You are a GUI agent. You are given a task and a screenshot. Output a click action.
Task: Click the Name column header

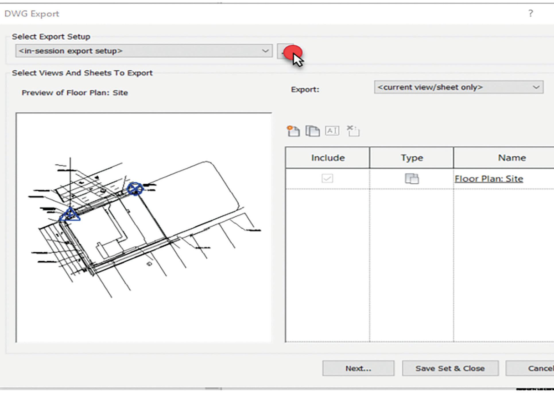click(x=512, y=158)
